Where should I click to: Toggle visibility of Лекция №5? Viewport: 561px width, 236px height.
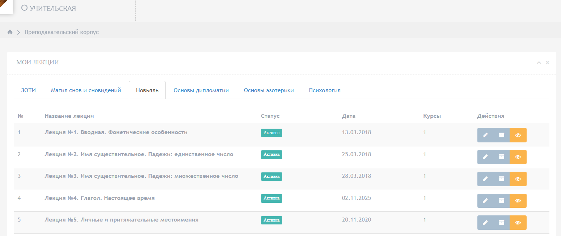coord(518,223)
